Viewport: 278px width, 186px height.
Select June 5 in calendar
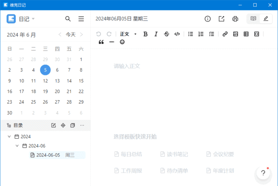(45, 70)
